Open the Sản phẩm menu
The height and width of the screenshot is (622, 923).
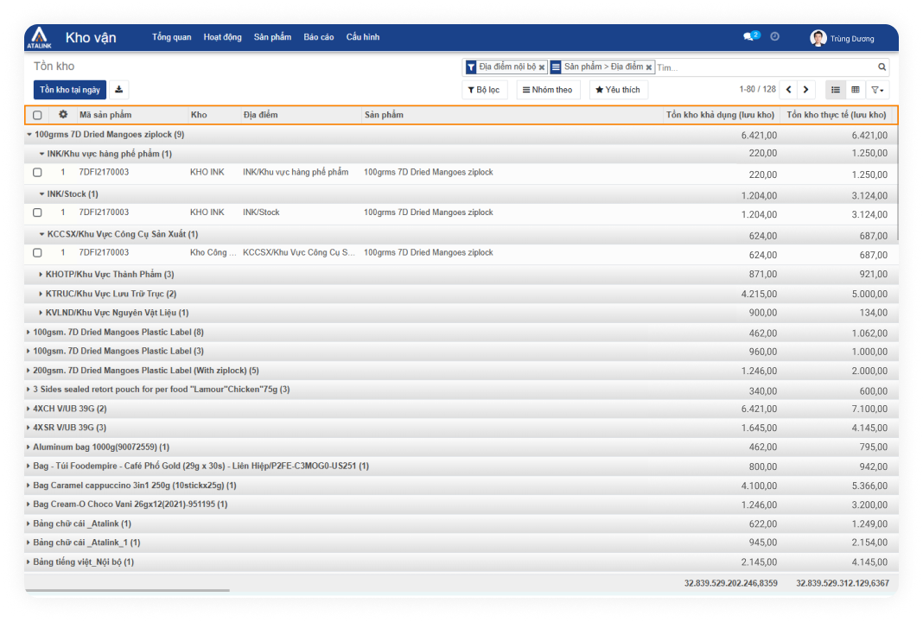272,37
